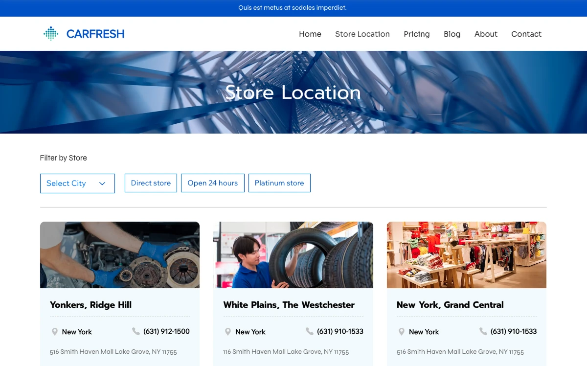
Task: Open the Blog menu item
Action: pos(452,34)
